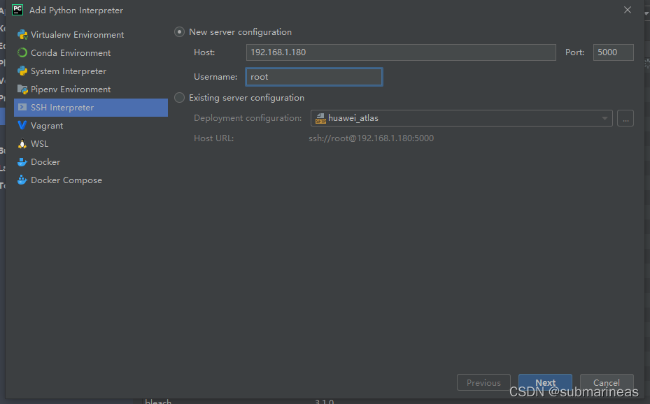Focus the Port input field
This screenshot has width=650, height=404.
(613, 52)
